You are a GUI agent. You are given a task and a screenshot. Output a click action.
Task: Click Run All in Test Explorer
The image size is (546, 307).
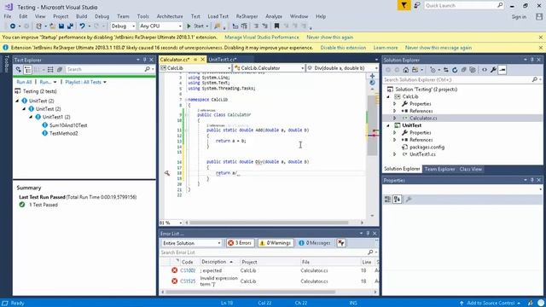tap(24, 82)
